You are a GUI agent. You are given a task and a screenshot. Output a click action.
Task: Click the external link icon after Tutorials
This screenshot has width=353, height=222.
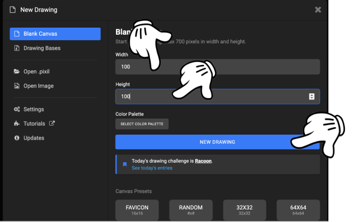click(52, 123)
